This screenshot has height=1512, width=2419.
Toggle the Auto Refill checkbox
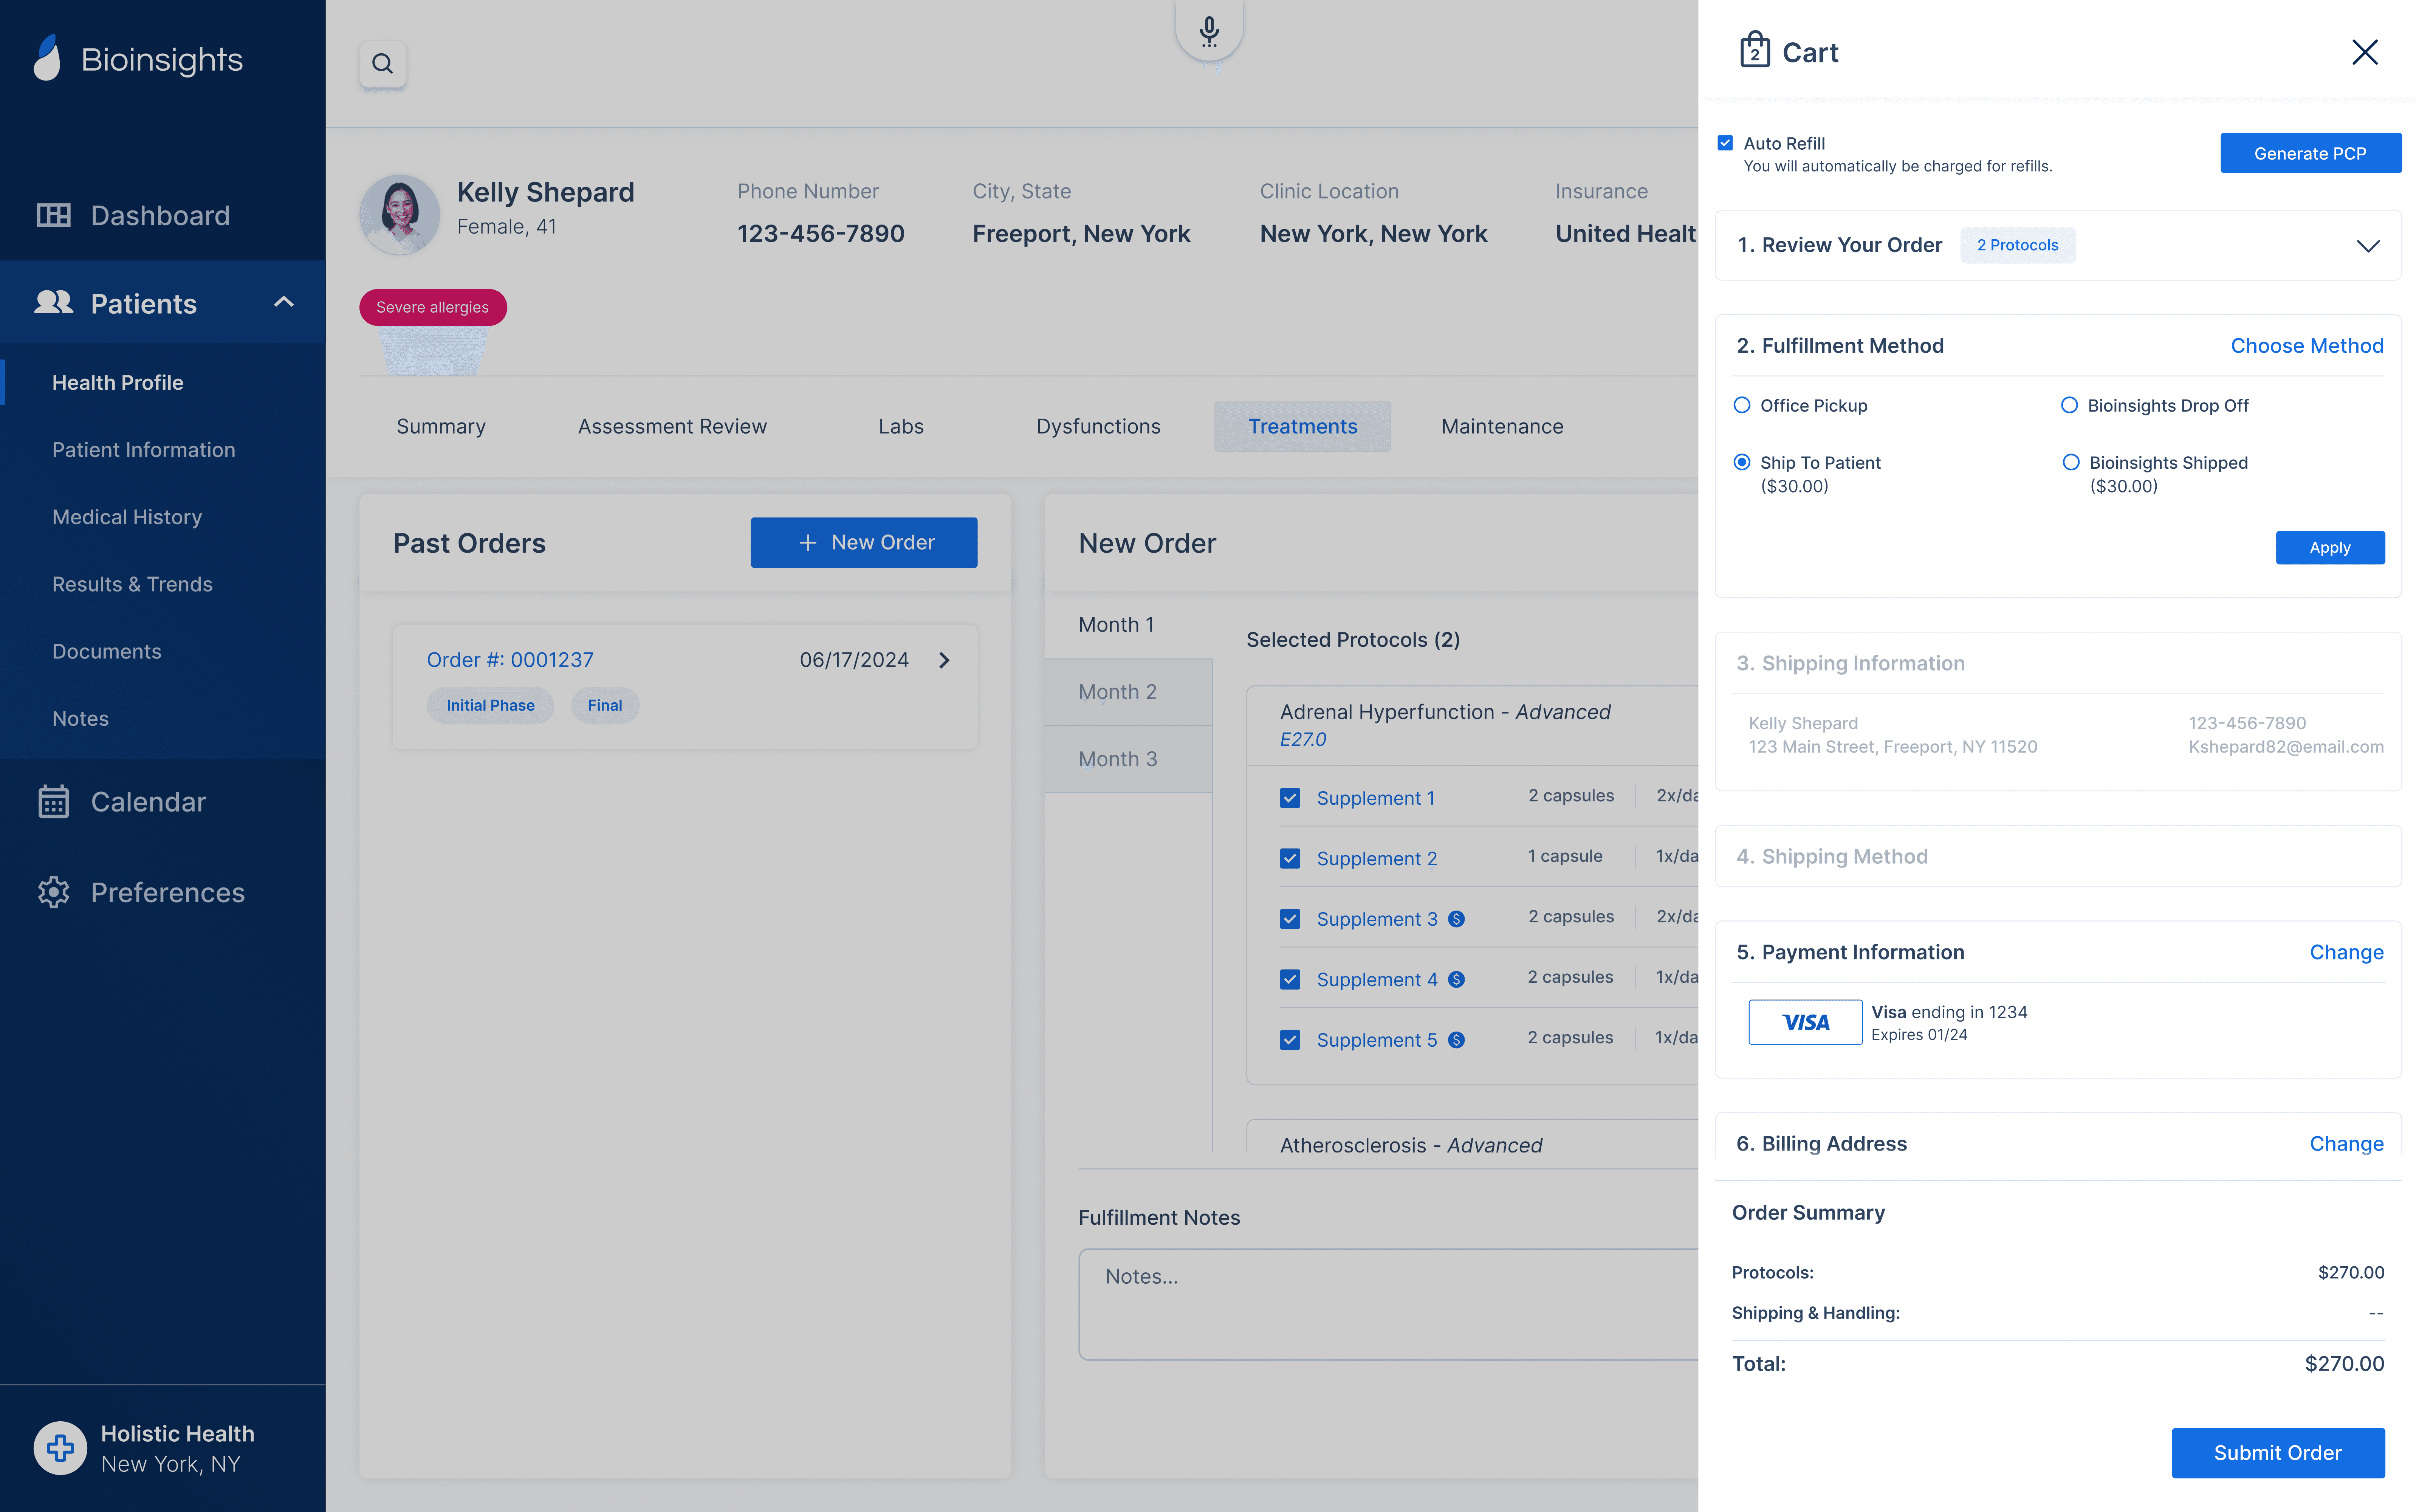click(x=1725, y=143)
